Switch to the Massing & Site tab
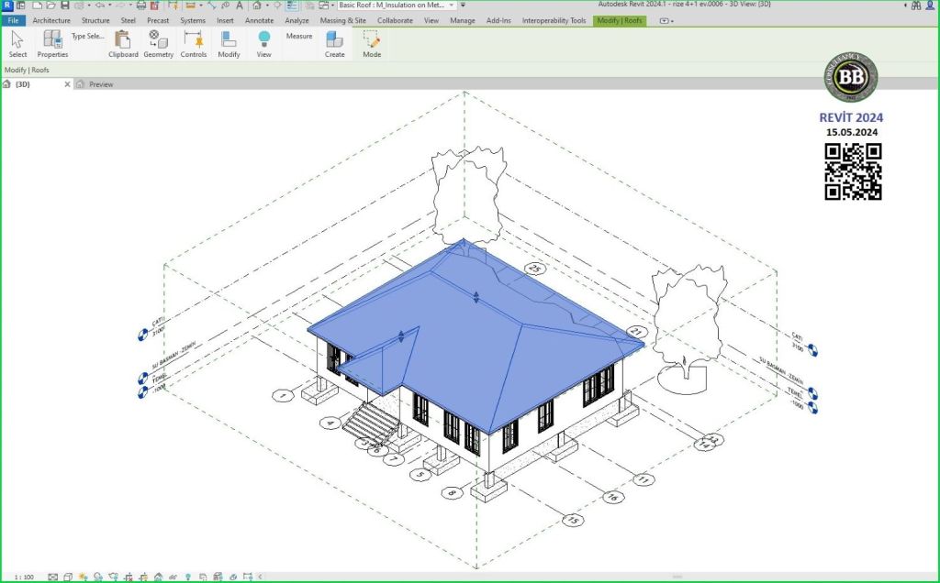 click(x=342, y=20)
